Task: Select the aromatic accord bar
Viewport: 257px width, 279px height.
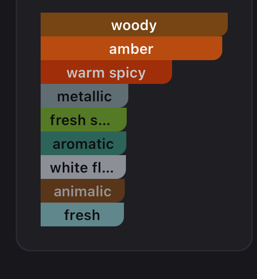Action: pos(83,143)
